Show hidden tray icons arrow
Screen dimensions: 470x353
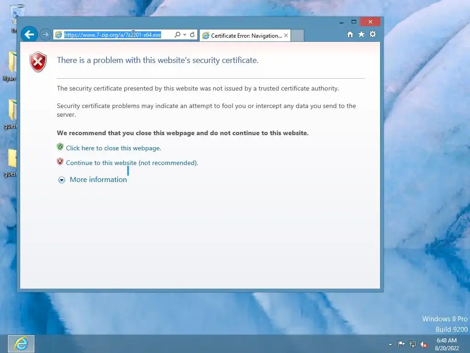pos(390,344)
